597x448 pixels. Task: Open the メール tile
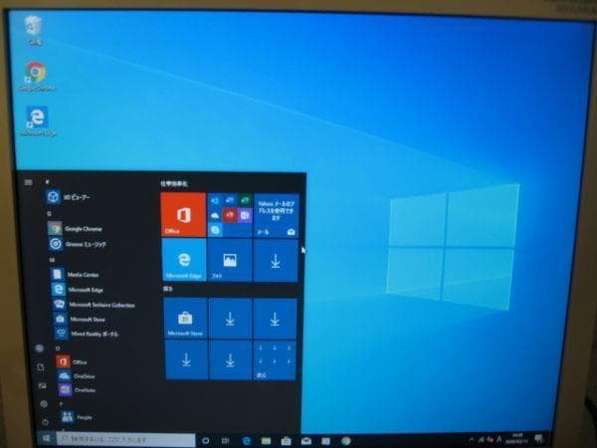tap(276, 216)
